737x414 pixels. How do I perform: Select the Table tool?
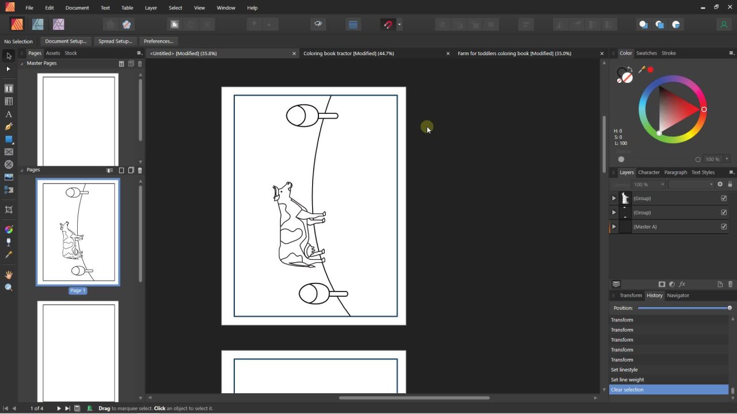[x=9, y=101]
